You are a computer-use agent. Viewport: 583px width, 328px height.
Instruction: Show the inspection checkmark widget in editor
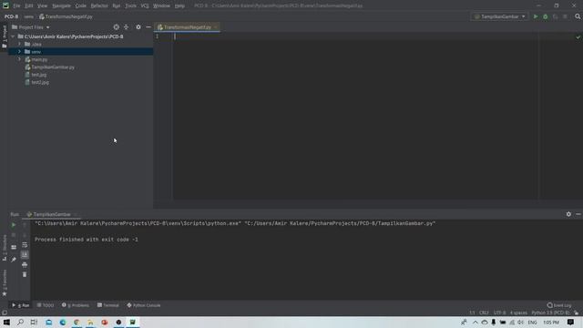pos(578,37)
